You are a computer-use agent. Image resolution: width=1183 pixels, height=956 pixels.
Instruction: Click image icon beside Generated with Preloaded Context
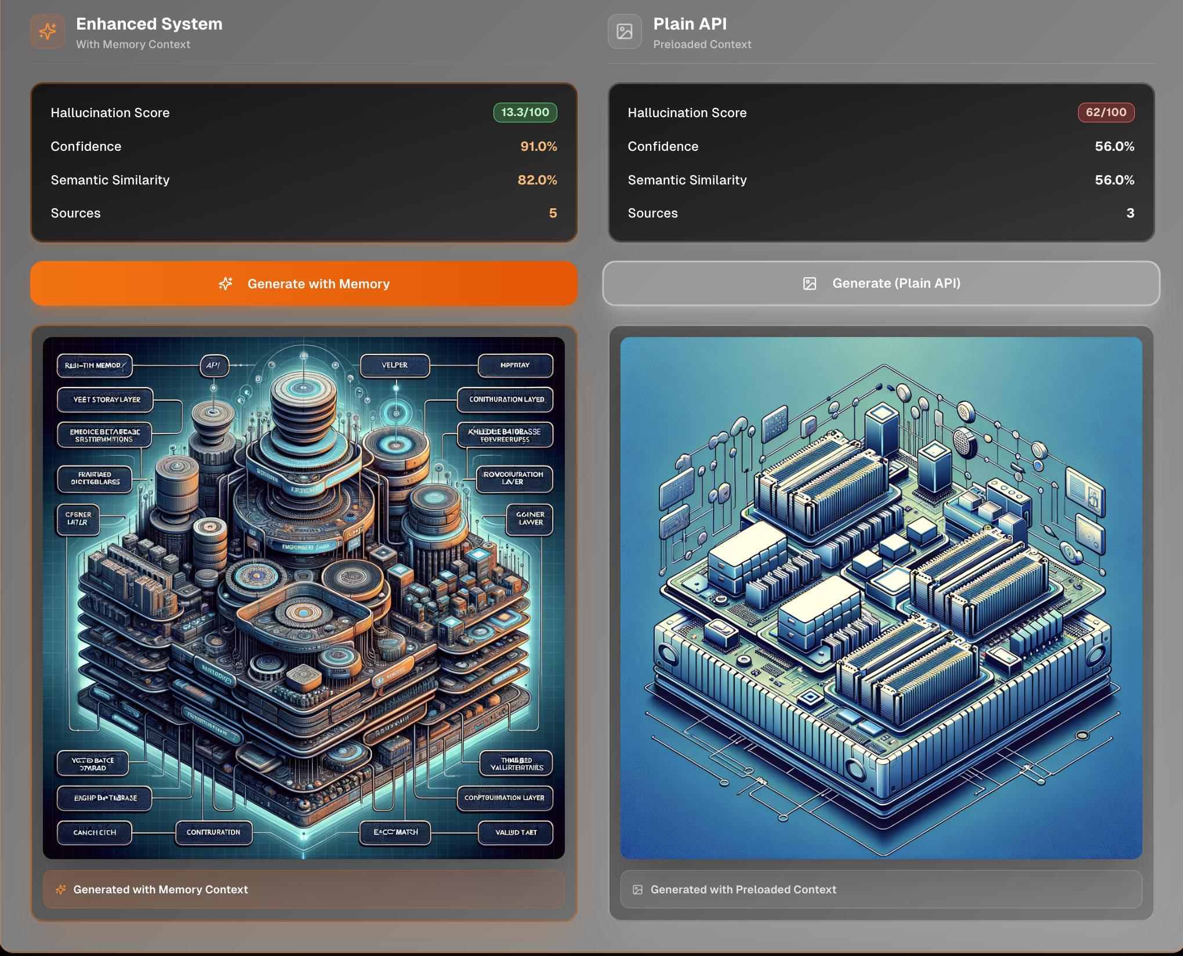pyautogui.click(x=637, y=889)
